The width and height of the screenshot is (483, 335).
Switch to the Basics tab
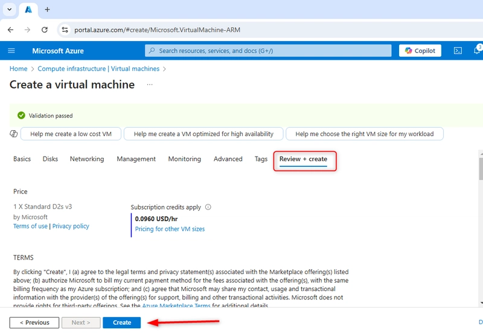coord(22,159)
